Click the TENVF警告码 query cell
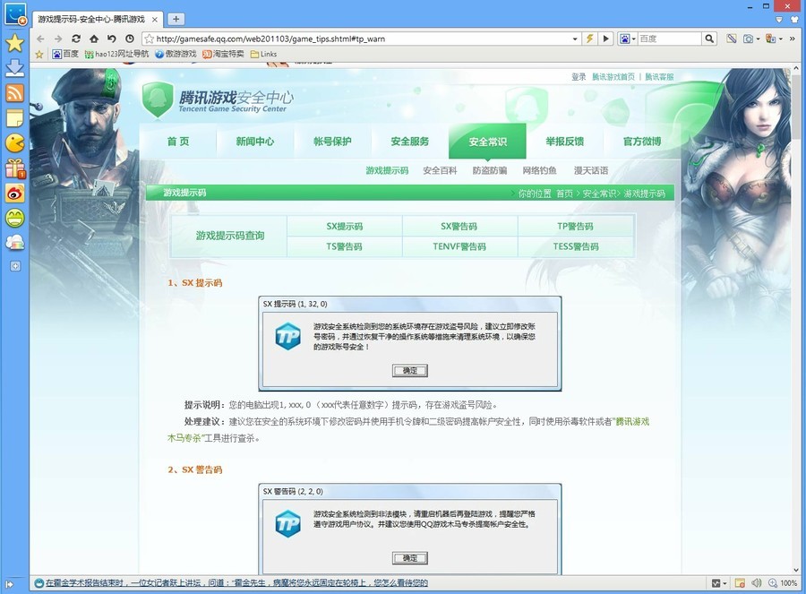The height and width of the screenshot is (594, 806). tap(459, 246)
